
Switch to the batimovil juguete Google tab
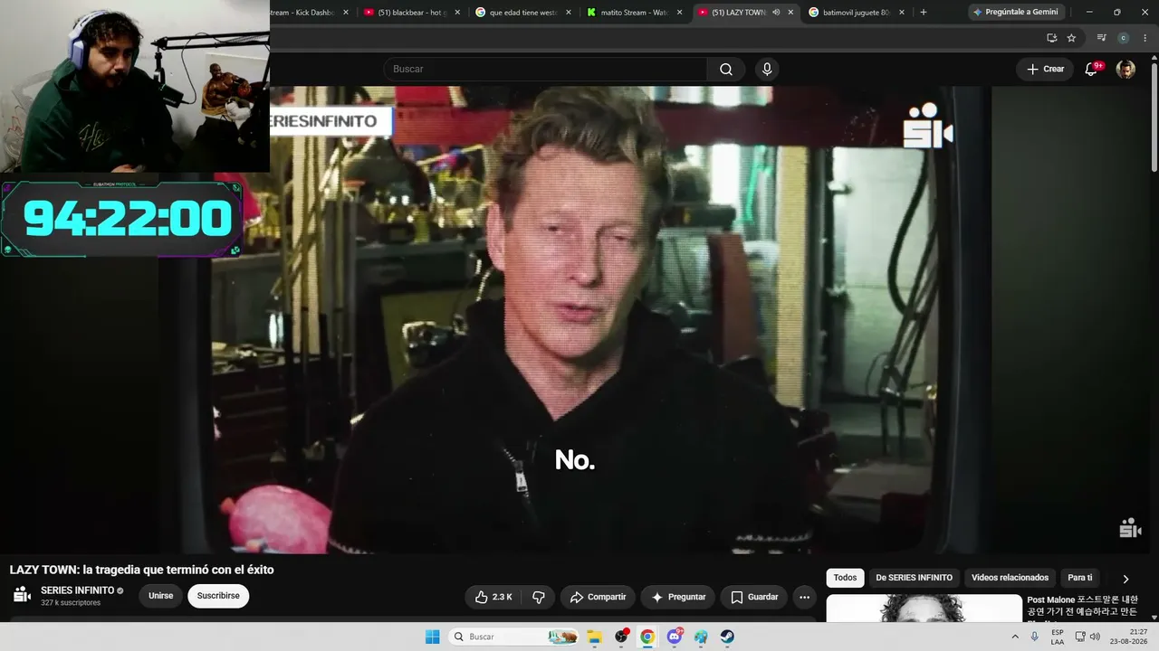(x=858, y=13)
